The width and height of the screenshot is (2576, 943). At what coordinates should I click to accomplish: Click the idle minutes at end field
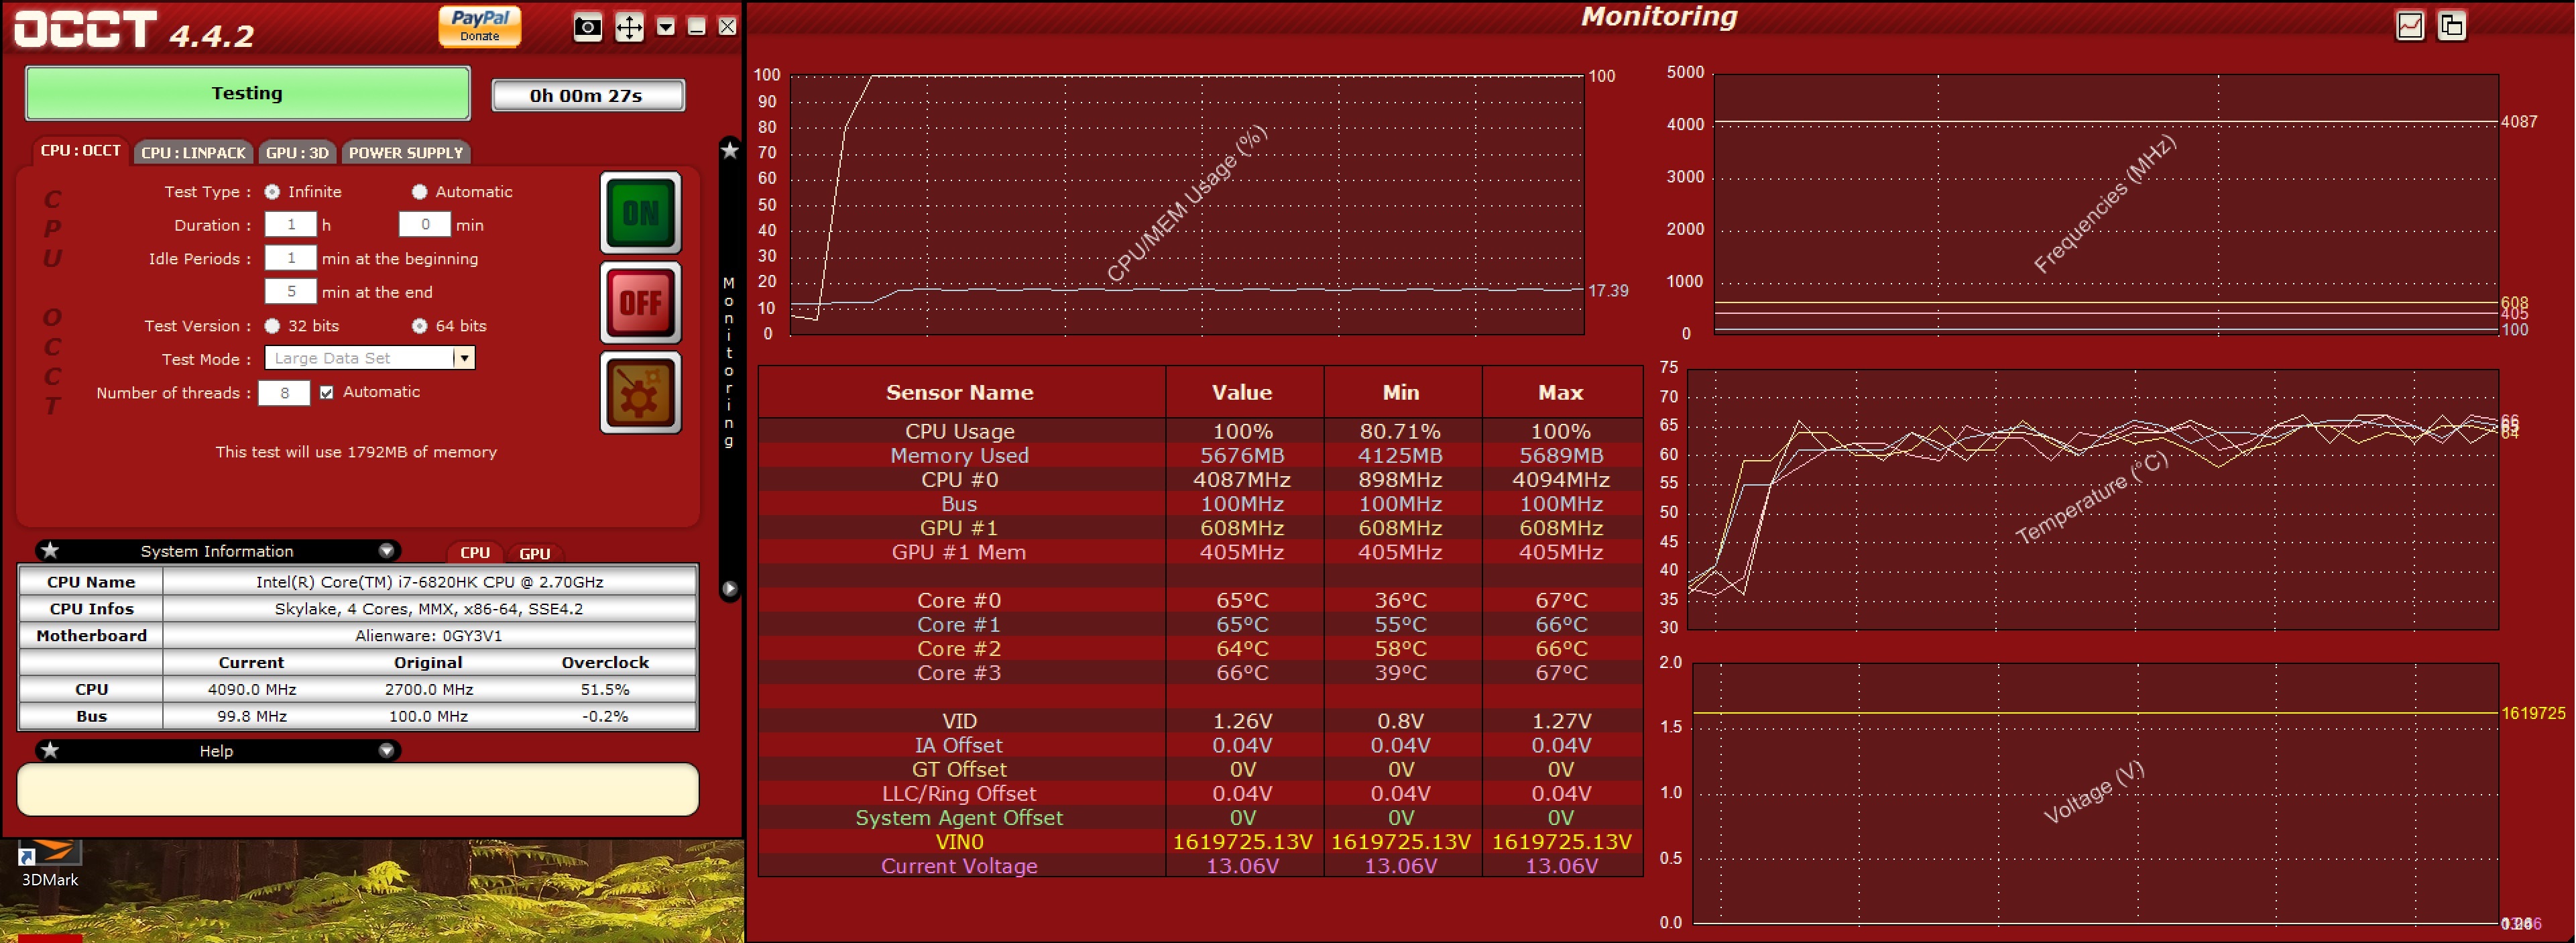point(290,291)
